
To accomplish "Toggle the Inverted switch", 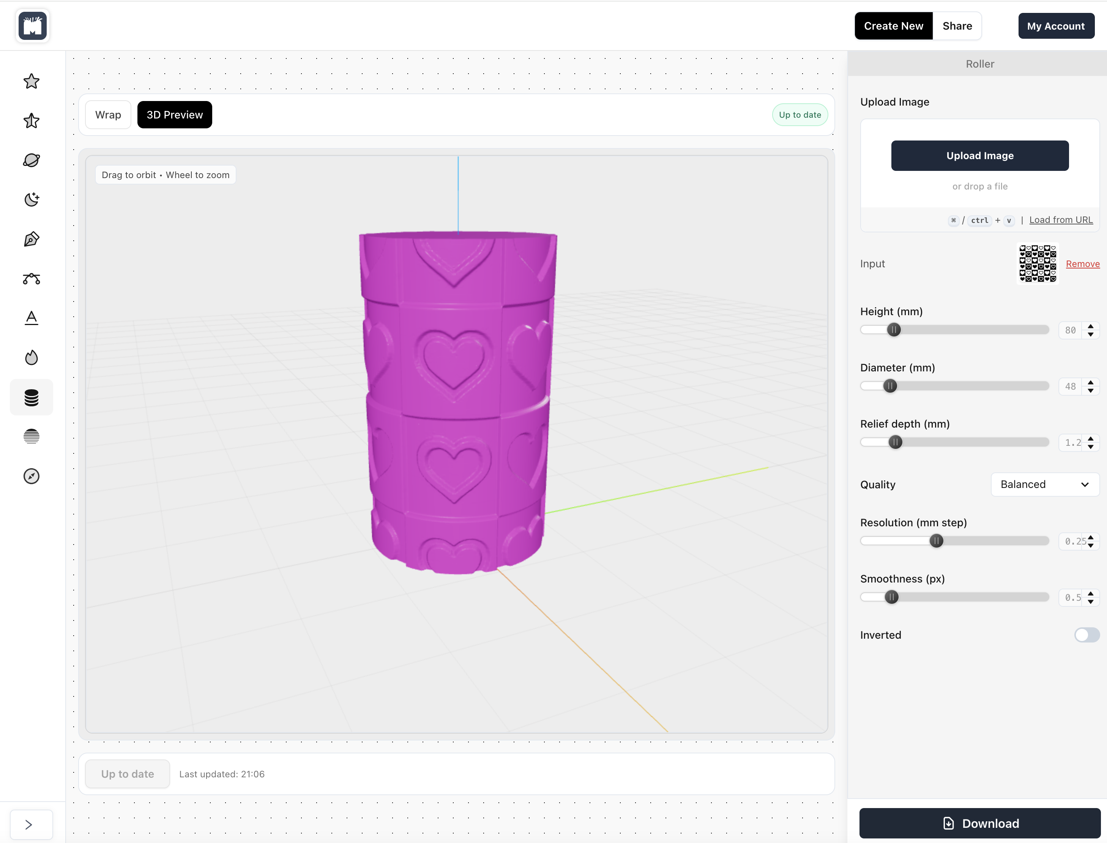I will (1086, 635).
